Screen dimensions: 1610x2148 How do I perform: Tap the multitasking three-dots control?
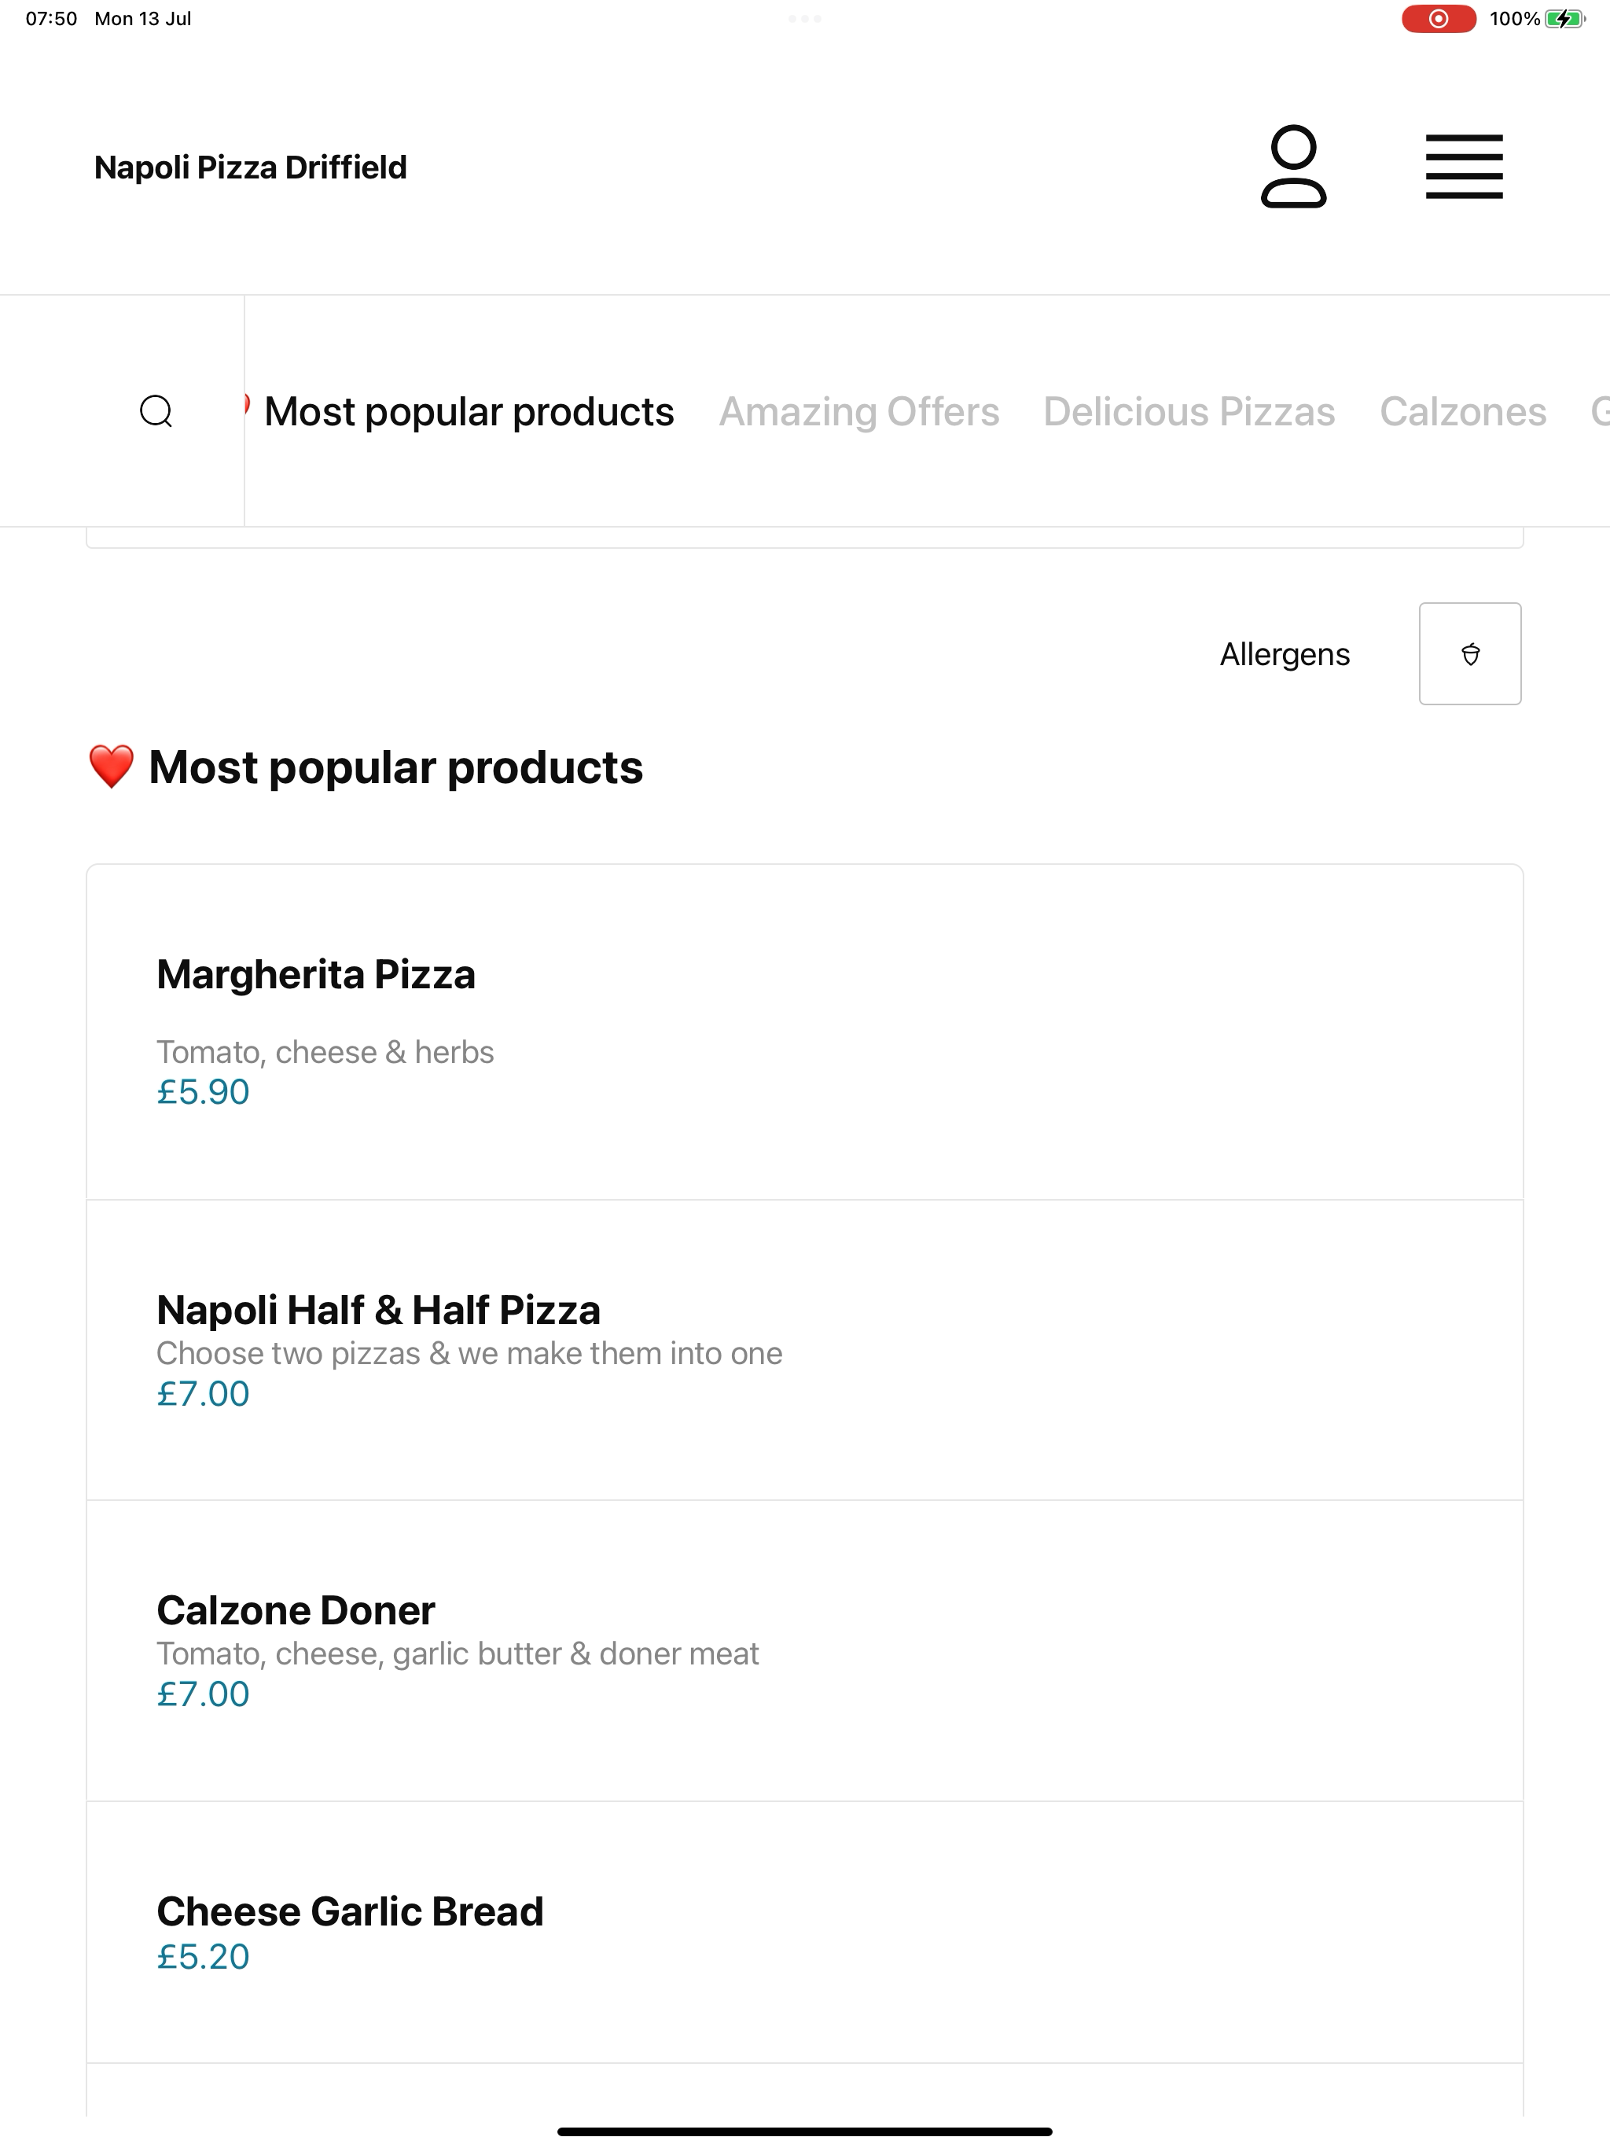coord(805,18)
